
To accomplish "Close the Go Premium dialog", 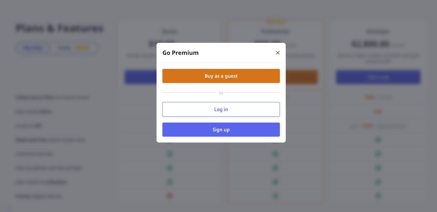I will [278, 53].
